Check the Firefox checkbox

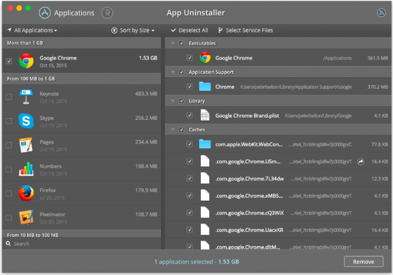[x=9, y=193]
